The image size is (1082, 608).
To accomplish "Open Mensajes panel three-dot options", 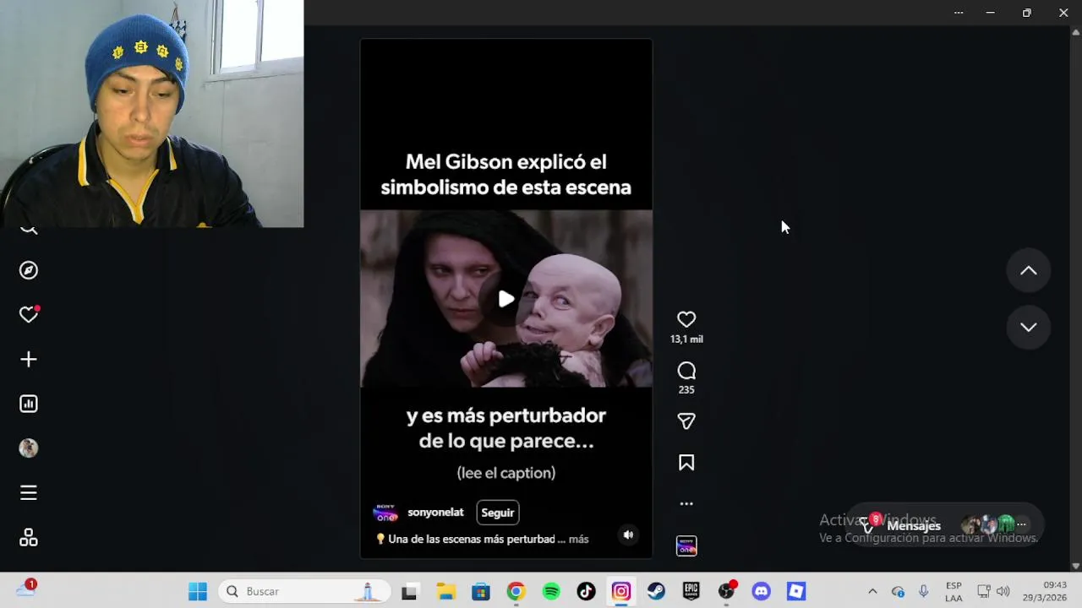I will pyautogui.click(x=1021, y=525).
